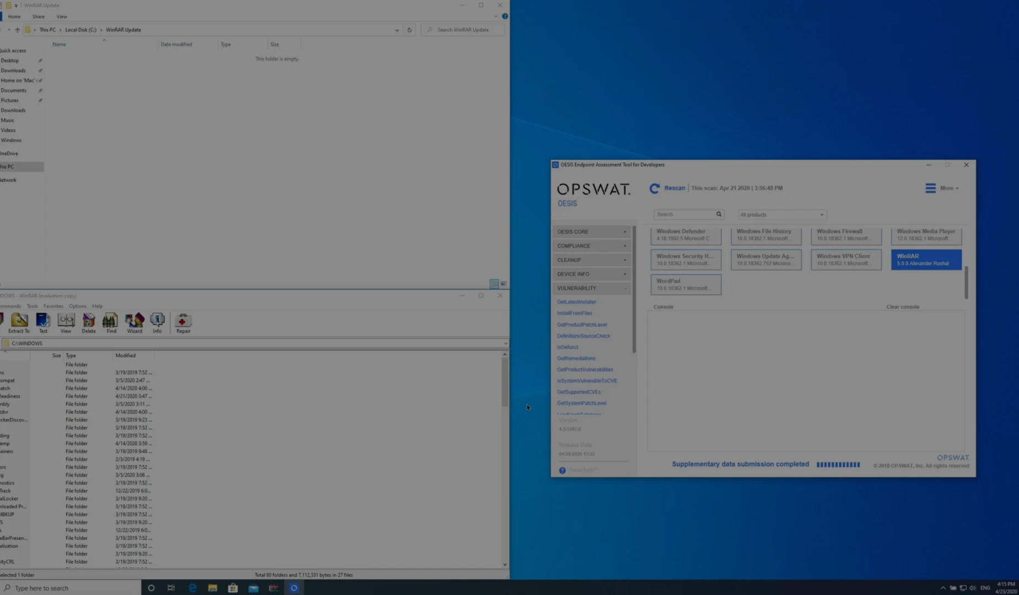This screenshot has width=1019, height=595.
Task: Click the Info icon in WinRAR
Action: (157, 323)
